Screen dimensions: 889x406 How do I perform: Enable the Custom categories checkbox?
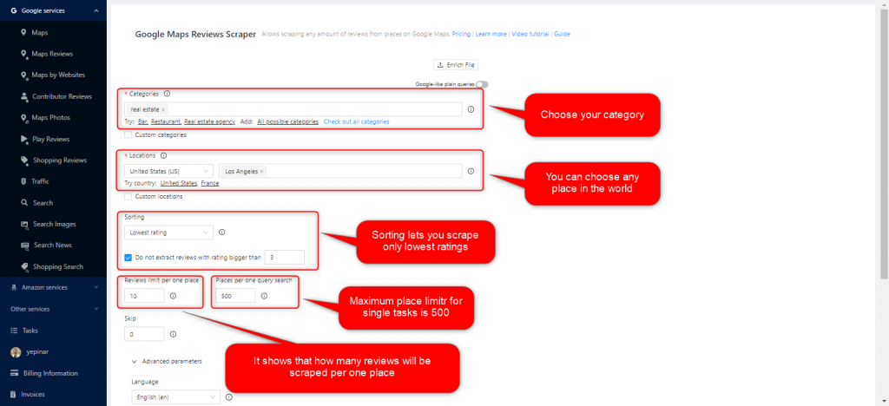pyautogui.click(x=128, y=134)
